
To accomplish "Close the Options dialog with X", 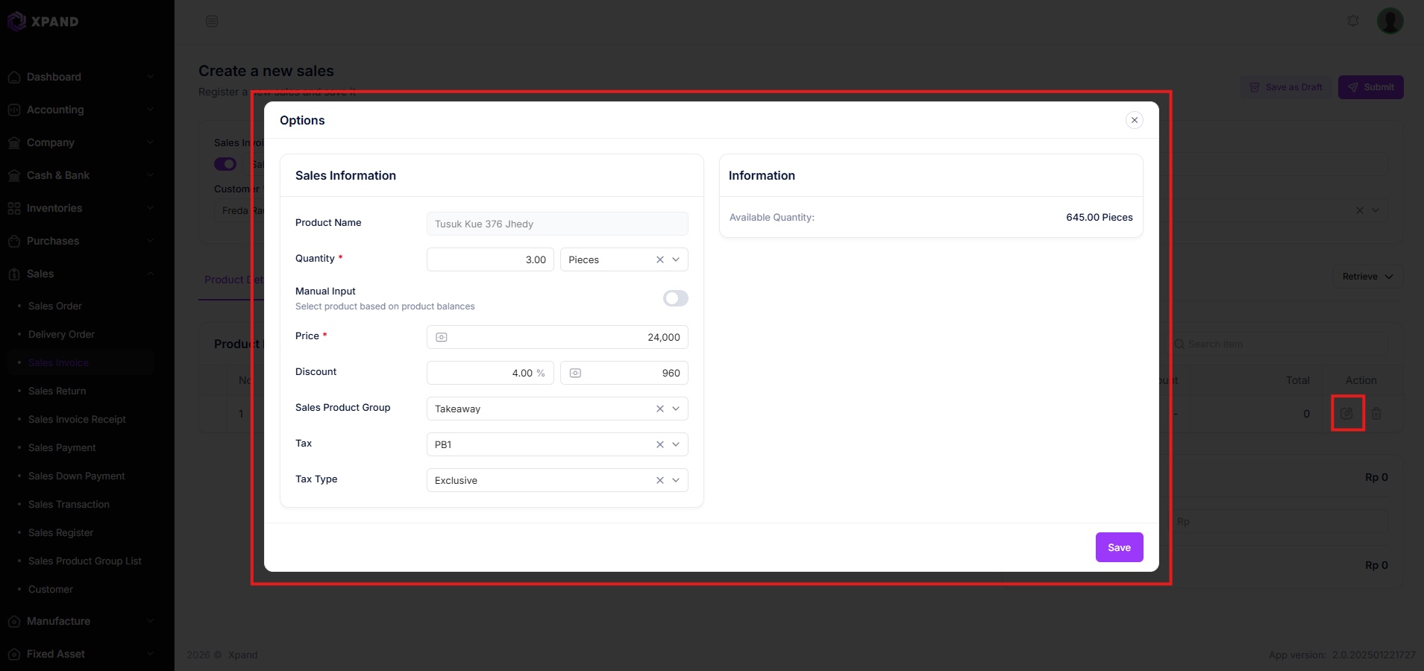I will [x=1134, y=120].
